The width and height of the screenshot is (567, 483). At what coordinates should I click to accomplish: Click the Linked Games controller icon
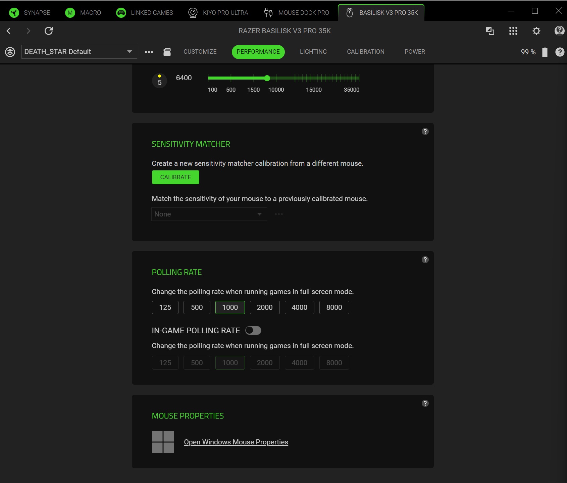coord(121,13)
